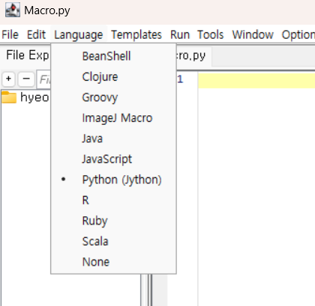Select Clojure as script language
The height and width of the screenshot is (306, 315).
(x=113, y=77)
